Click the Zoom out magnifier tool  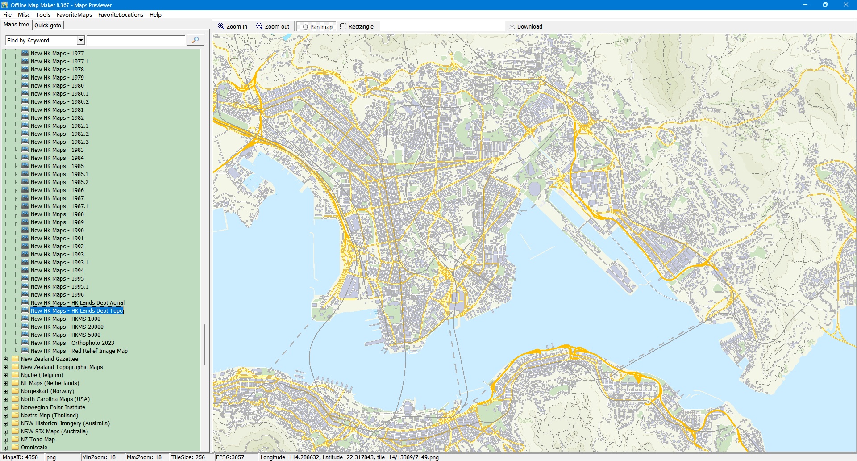pyautogui.click(x=272, y=27)
